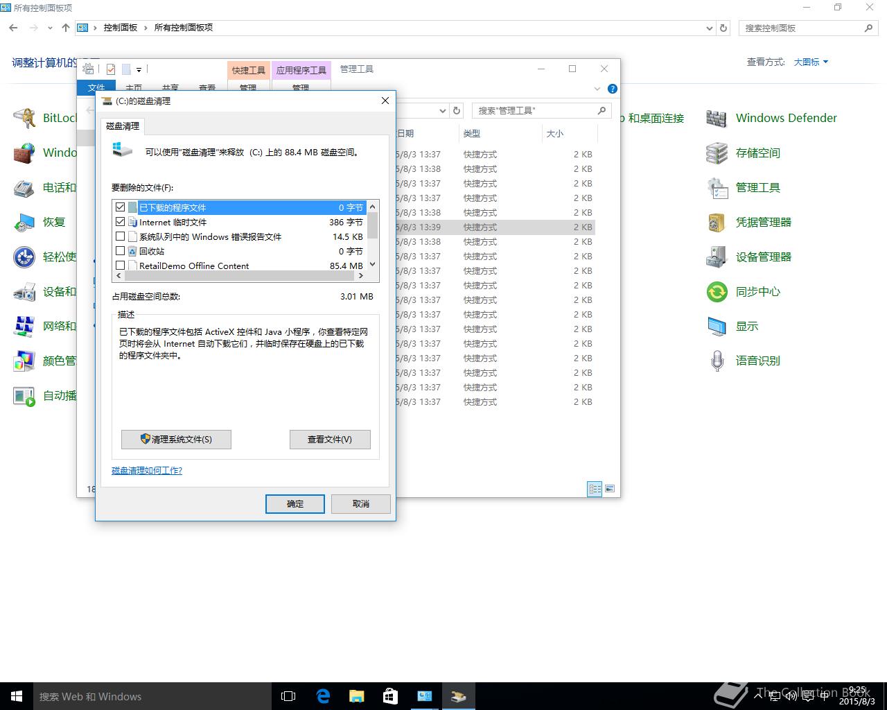Open the 文件 tab in 管理工具 window
This screenshot has height=710, width=887.
(96, 87)
